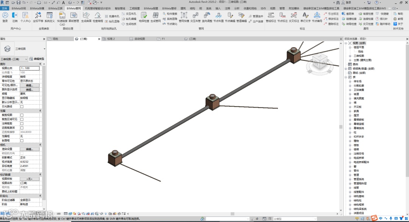This screenshot has height=222, width=409.
Task: Click 编辑 button for 可见性/图形
Action: pyautogui.click(x=30, y=85)
